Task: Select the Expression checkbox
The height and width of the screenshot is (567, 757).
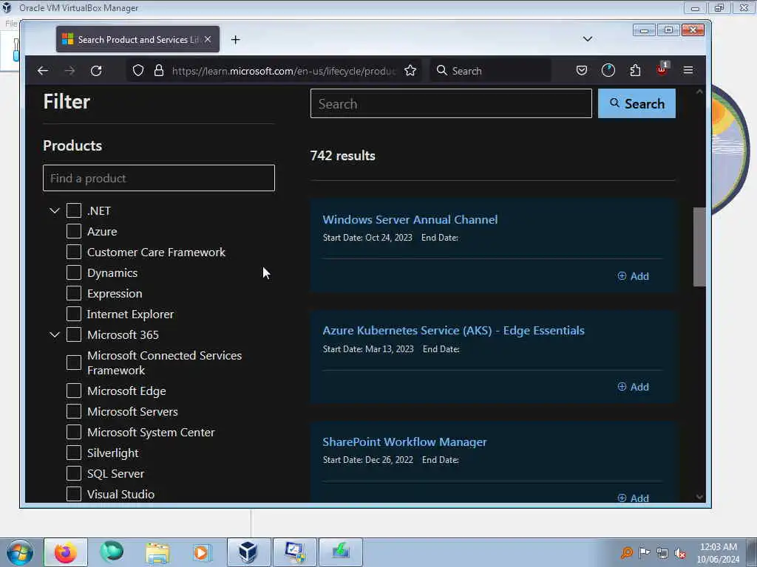Action: point(74,293)
